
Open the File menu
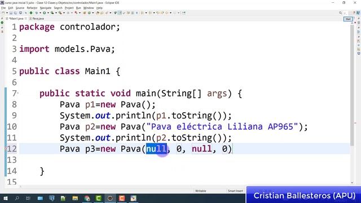coord(3,8)
